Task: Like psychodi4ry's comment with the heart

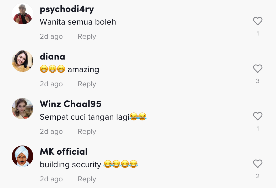Action: click(x=258, y=21)
